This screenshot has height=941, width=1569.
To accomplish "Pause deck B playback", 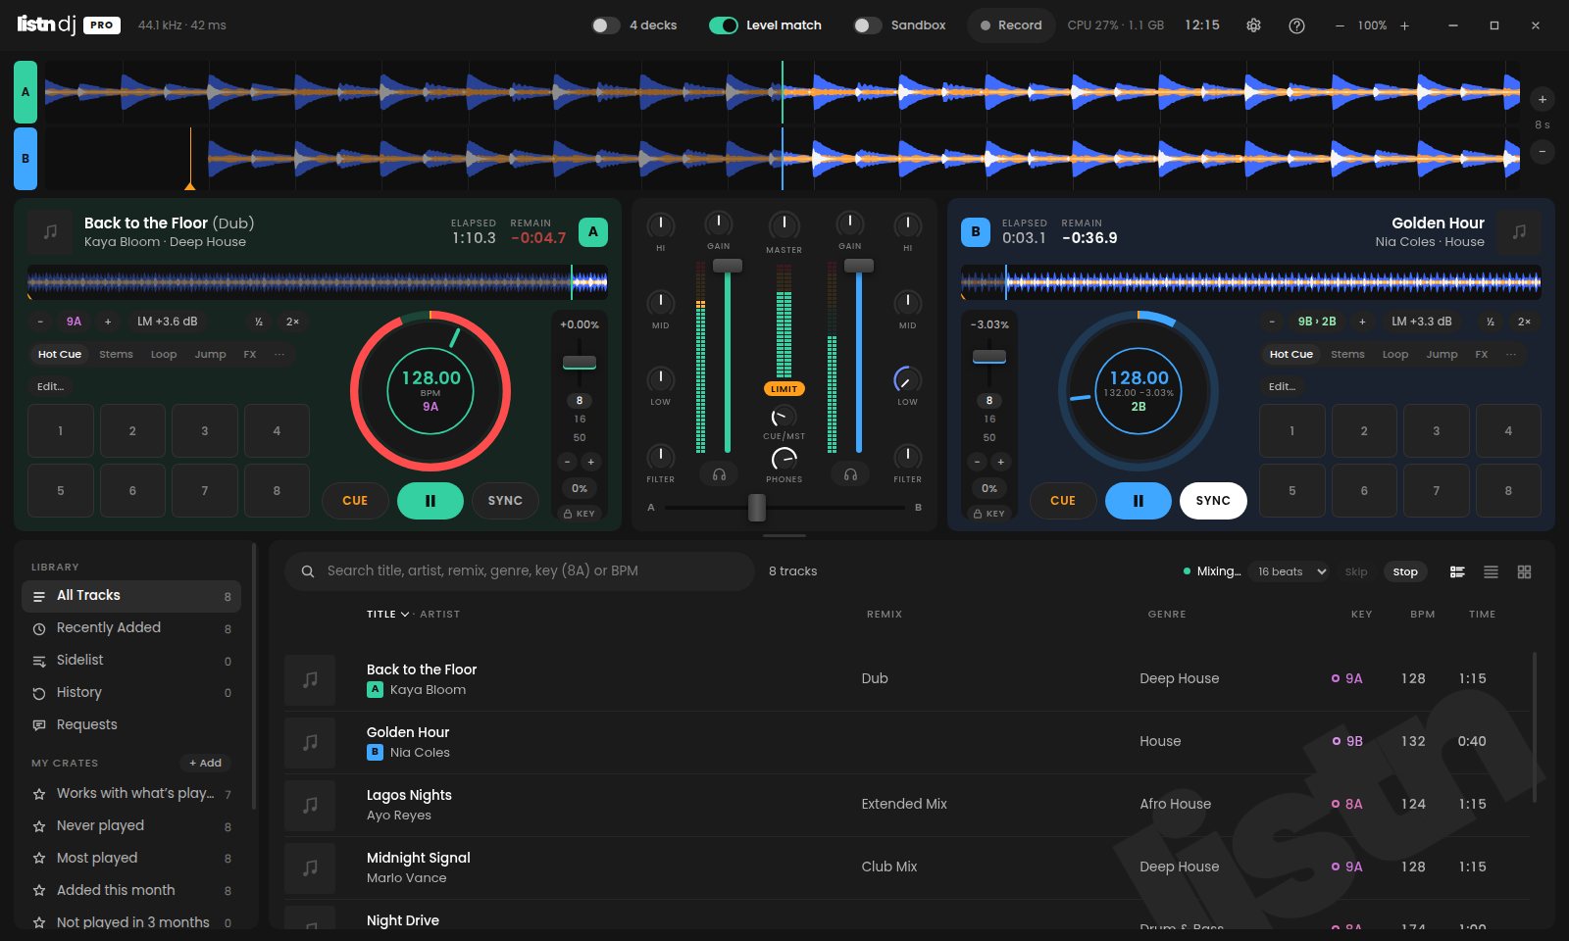I will (1138, 500).
